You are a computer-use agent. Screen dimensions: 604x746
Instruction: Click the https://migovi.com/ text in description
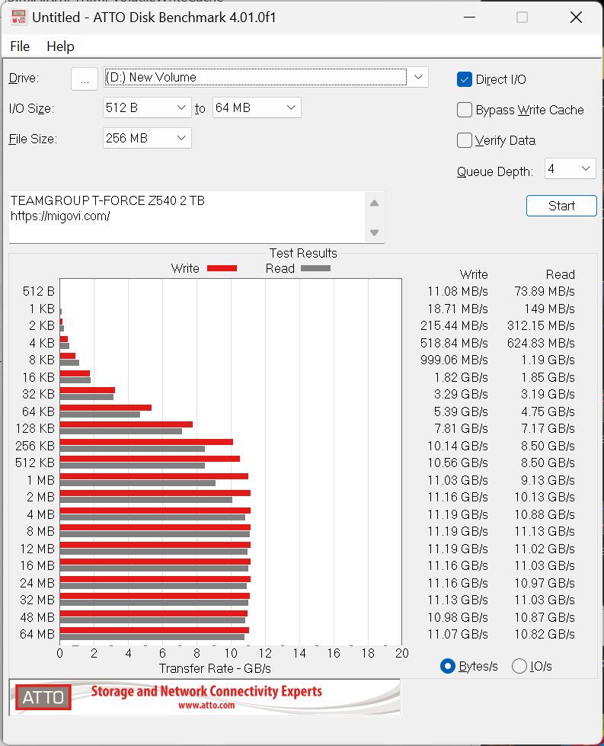tap(60, 216)
